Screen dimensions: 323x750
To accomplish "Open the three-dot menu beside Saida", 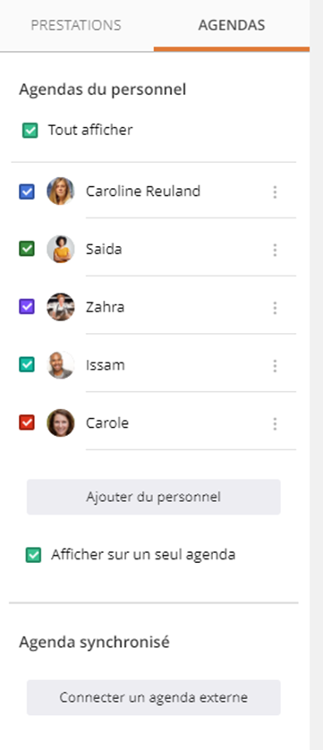I will (275, 250).
